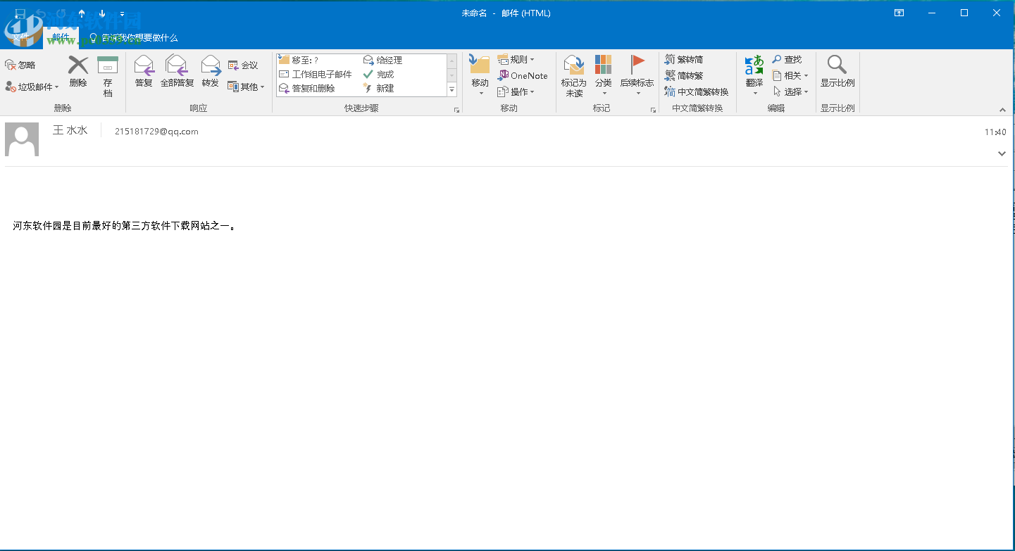Select the Mail (邮件) ribbon tab

[x=61, y=38]
